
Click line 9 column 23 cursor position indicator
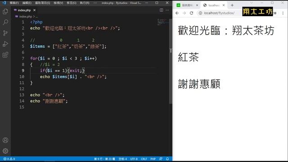[104, 159]
